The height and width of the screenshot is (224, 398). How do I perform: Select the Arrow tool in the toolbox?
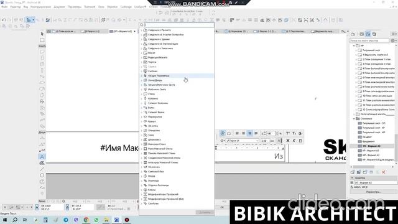coord(42,34)
